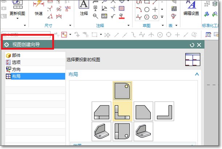The height and width of the screenshot is (149, 222).
Task: Go to the 选项 wizard step
Action: click(35, 62)
